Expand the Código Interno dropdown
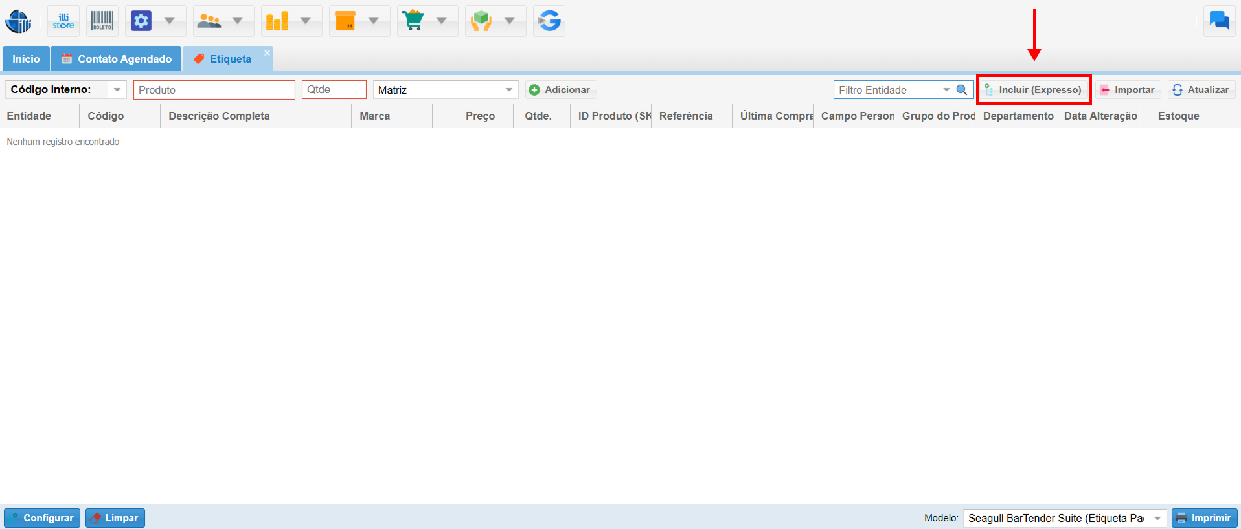1241x529 pixels. [x=117, y=90]
